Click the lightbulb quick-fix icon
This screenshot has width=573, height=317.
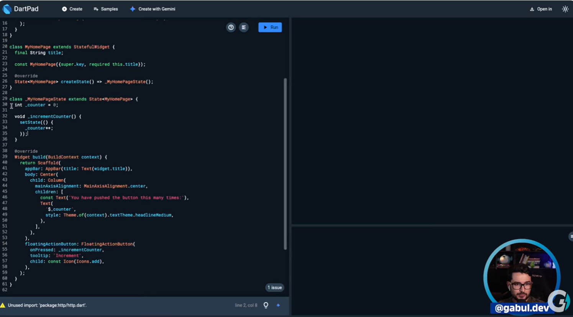point(266,305)
